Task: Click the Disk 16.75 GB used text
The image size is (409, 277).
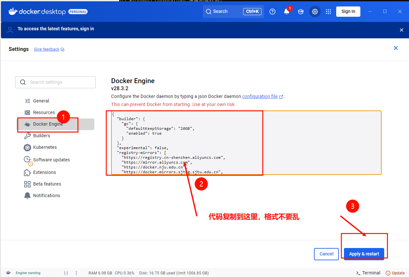Action: tap(174, 273)
